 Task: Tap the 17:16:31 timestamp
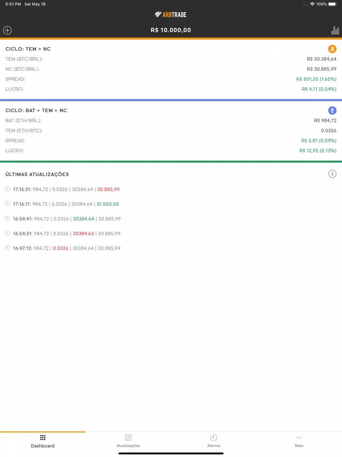click(22, 189)
